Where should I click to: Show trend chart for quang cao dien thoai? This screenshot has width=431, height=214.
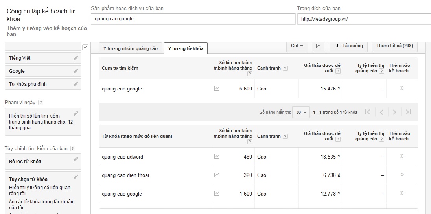217,175
